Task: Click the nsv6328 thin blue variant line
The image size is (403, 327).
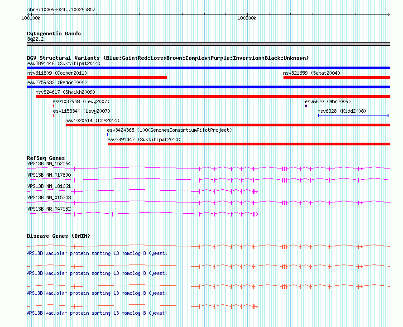Action: tap(353, 115)
